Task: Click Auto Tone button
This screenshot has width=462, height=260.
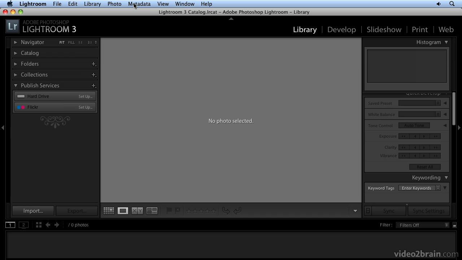Action: [x=414, y=125]
